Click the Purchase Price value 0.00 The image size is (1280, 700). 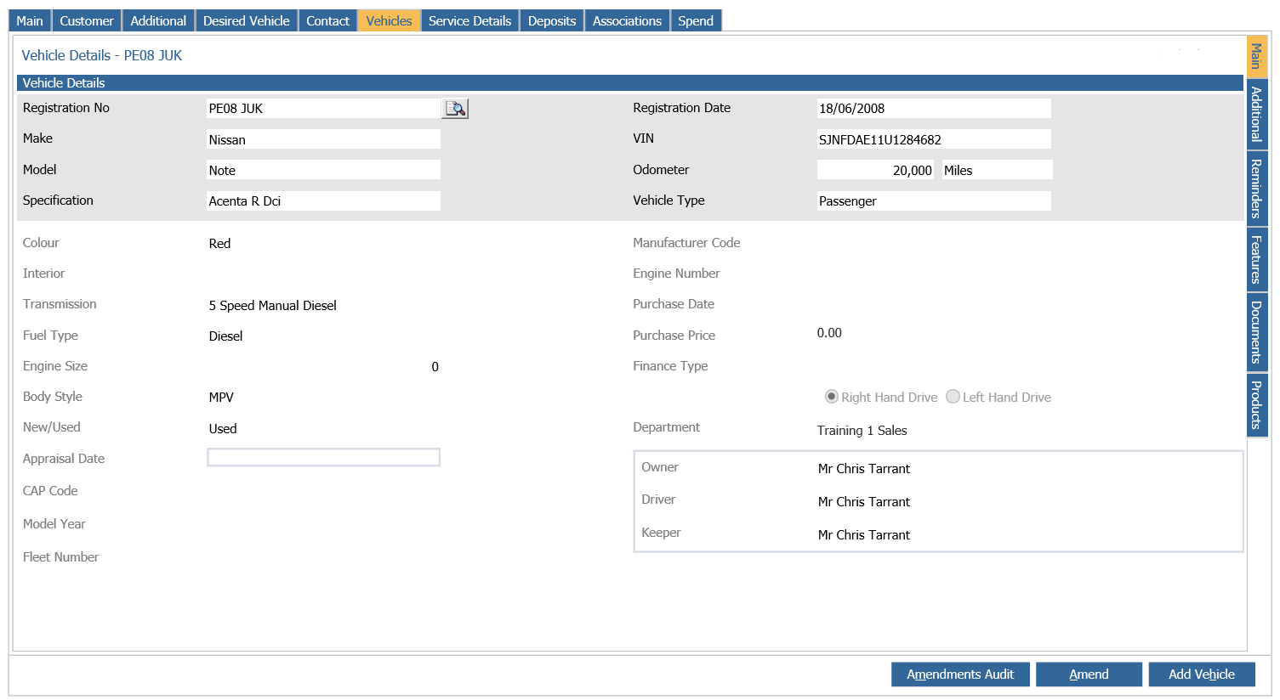pos(829,333)
